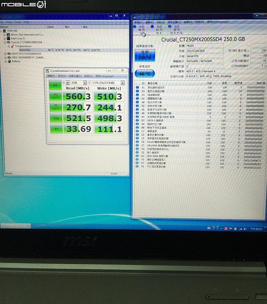The height and width of the screenshot is (304, 267).
Task: Click the Battery icon in sensor tree
Action: pyautogui.click(x=10, y=61)
